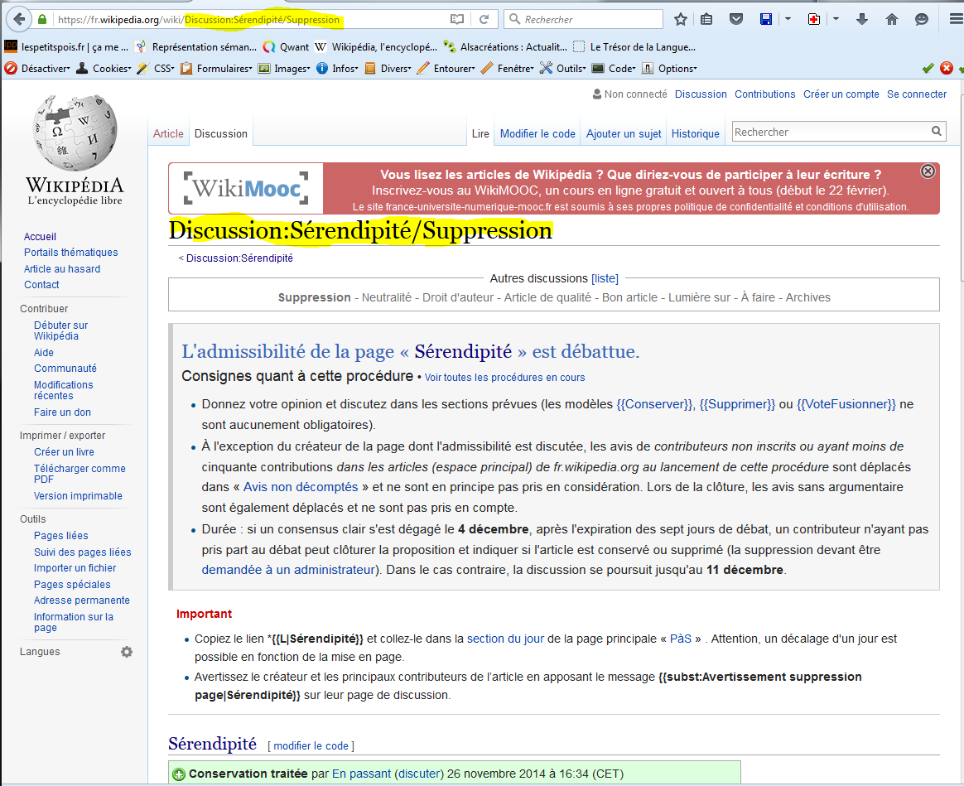Click the Wikipedia search input field
This screenshot has width=964, height=786.
click(828, 132)
